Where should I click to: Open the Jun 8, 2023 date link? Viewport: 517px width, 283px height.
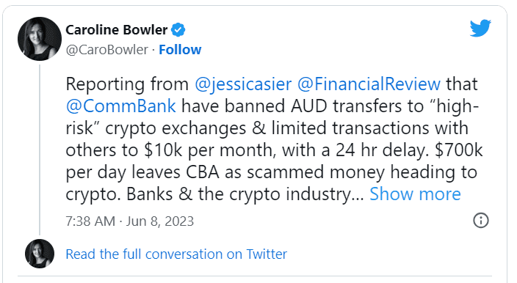[x=160, y=221]
